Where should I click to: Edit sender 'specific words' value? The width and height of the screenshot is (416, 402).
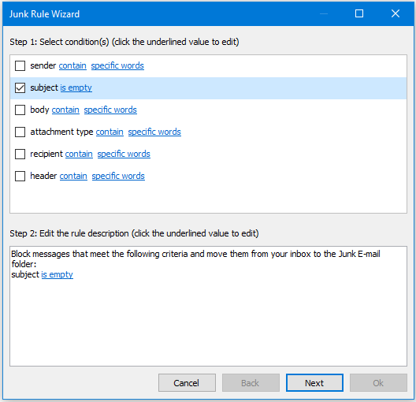tap(117, 65)
